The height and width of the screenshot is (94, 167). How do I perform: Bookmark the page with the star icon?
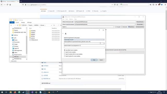[x=117, y=5]
